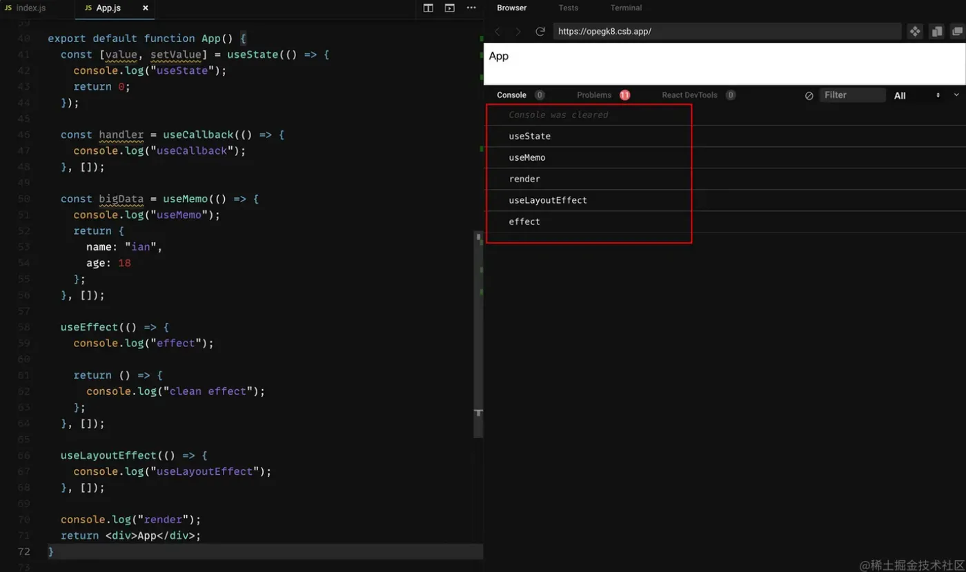Image resolution: width=966 pixels, height=572 pixels.
Task: Click the console Filter input
Action: (x=853, y=95)
